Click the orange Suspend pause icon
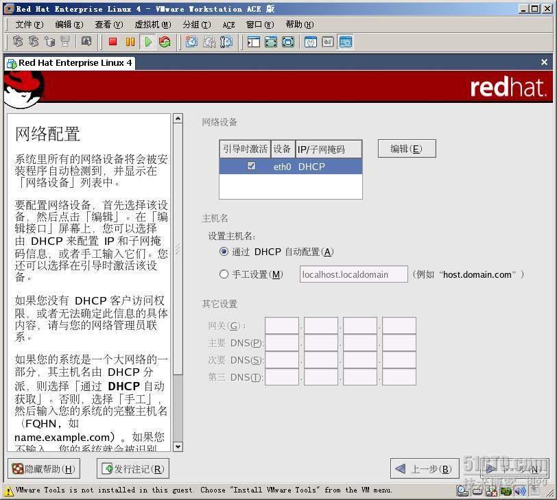 tap(130, 42)
